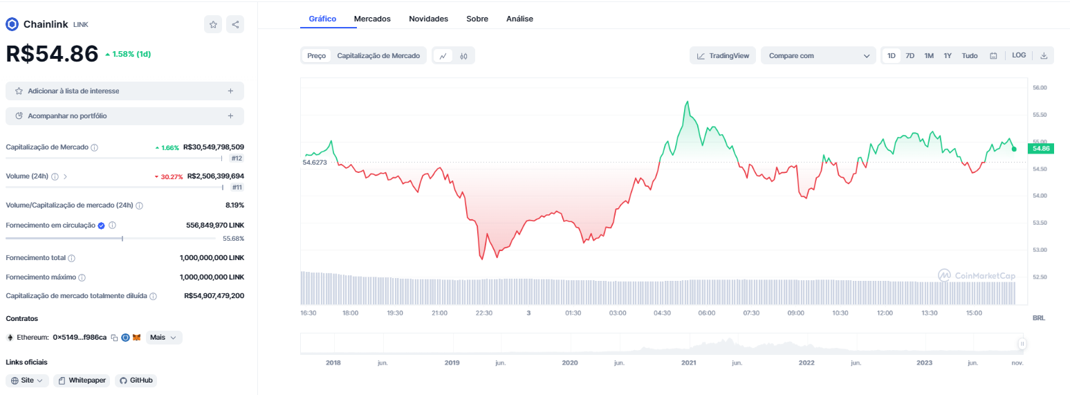Switch chart to Capitalização de Mercado
This screenshot has height=395, width=1070.
378,56
